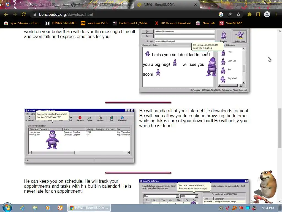282x212 pixels.
Task: Open the XP Horror Download bookmark
Action: [x=173, y=23]
